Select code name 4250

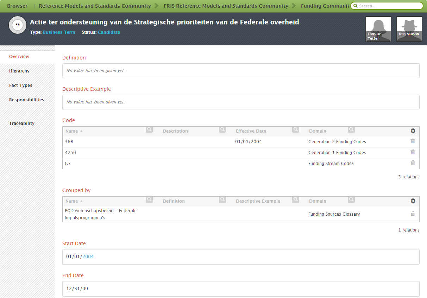tap(70, 153)
